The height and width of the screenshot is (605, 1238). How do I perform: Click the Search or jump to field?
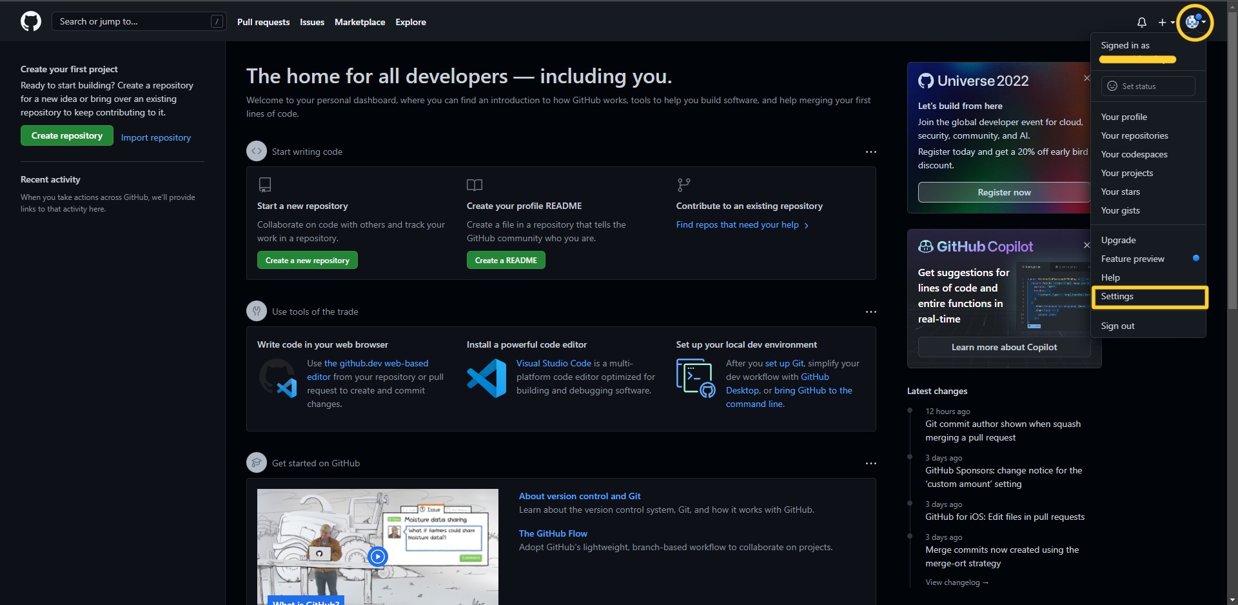tap(139, 21)
